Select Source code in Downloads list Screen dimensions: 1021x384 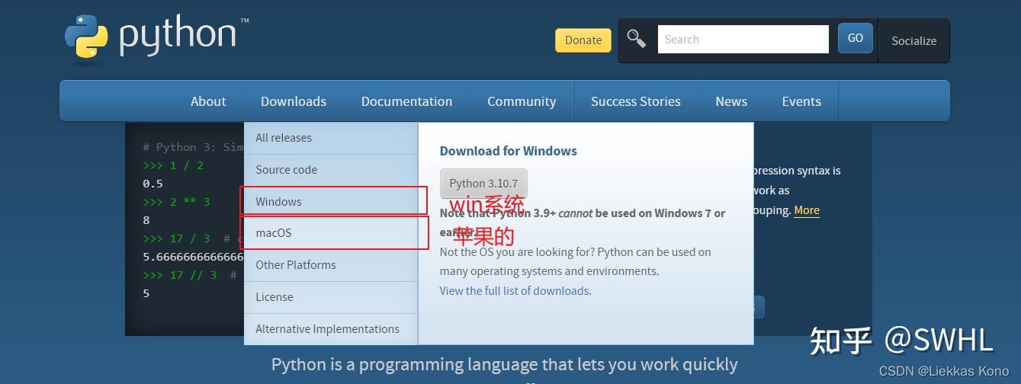(286, 170)
